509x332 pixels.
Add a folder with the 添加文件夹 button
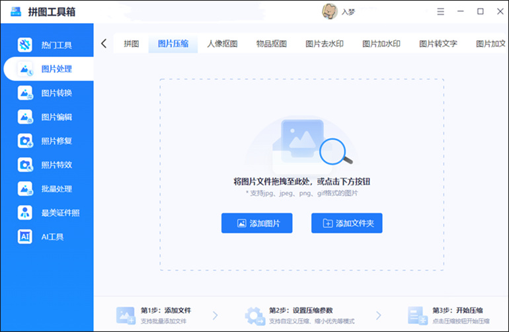(x=346, y=223)
